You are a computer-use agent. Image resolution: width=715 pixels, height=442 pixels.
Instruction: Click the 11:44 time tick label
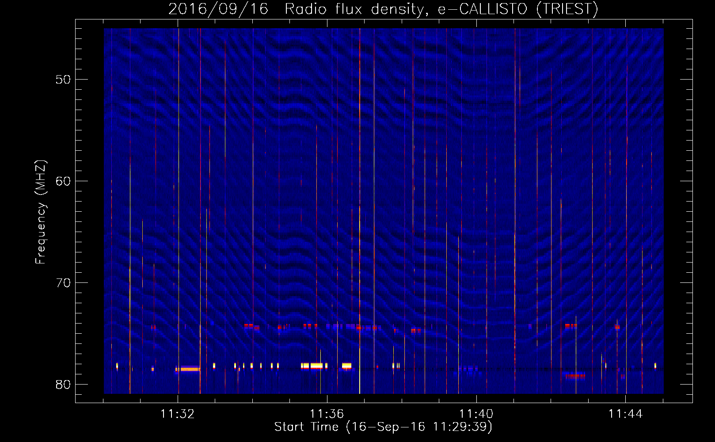(626, 414)
